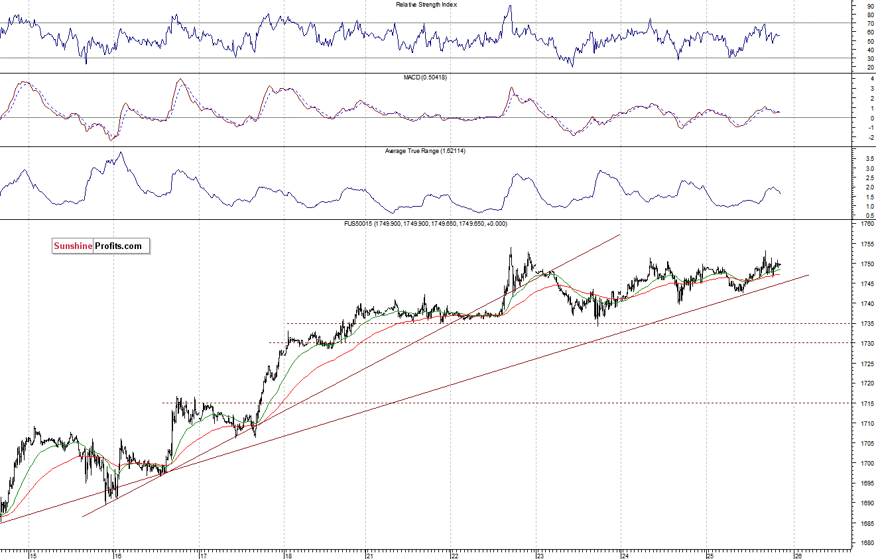The width and height of the screenshot is (876, 559).
Task: Select date label 26 on time axis
Action: 799,555
